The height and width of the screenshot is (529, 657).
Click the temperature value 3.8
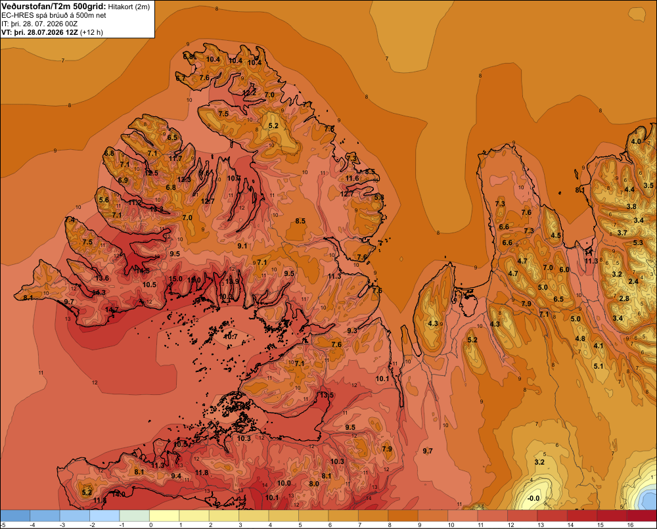point(631,206)
